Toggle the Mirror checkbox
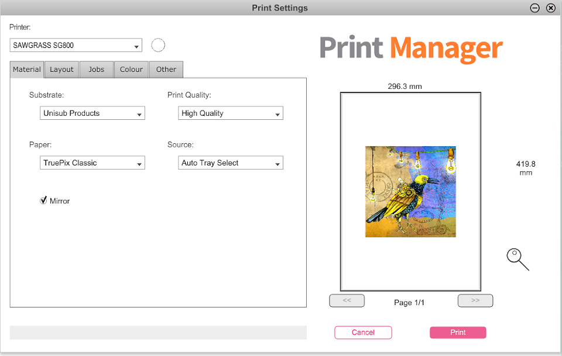Image resolution: width=562 pixels, height=356 pixels. 43,201
